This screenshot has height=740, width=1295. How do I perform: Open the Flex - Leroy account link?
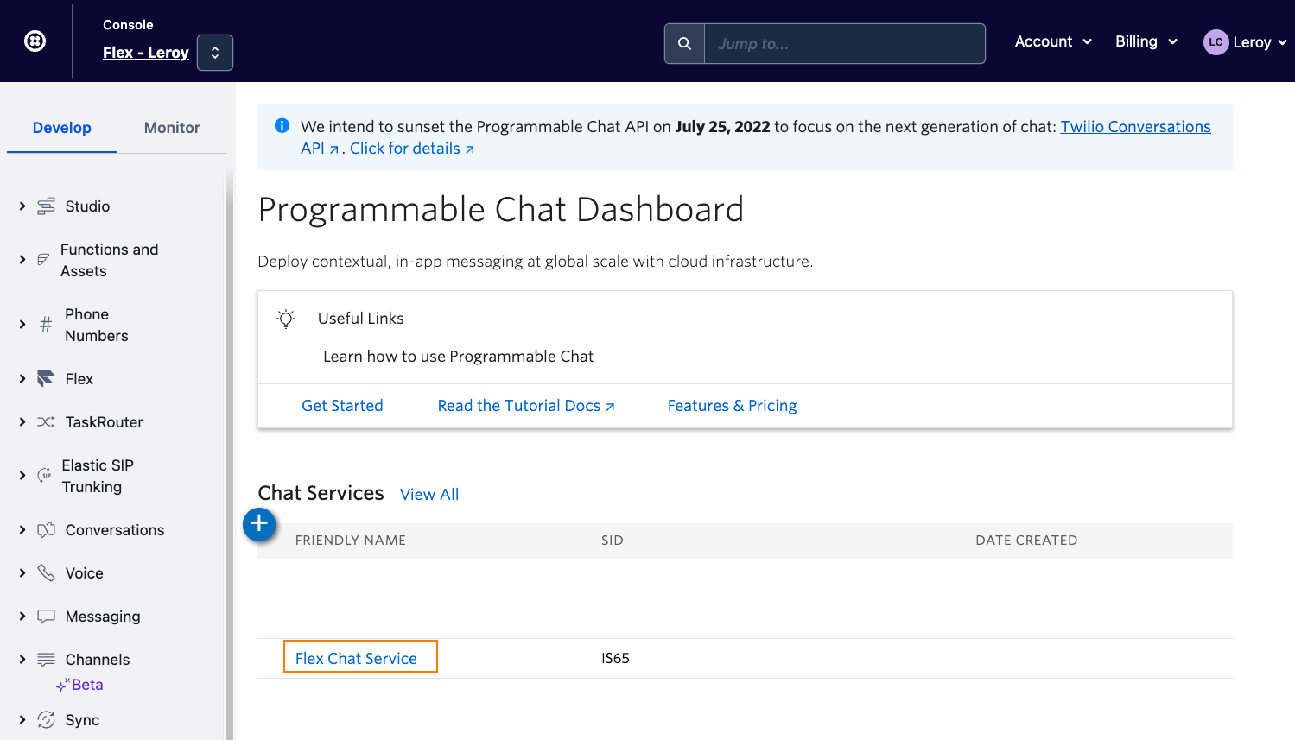pos(146,53)
